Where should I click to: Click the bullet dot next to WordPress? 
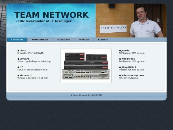click(120, 59)
